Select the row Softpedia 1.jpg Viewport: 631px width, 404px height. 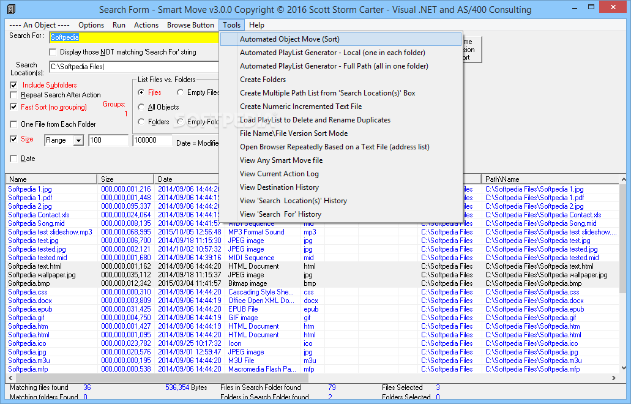tap(30, 189)
